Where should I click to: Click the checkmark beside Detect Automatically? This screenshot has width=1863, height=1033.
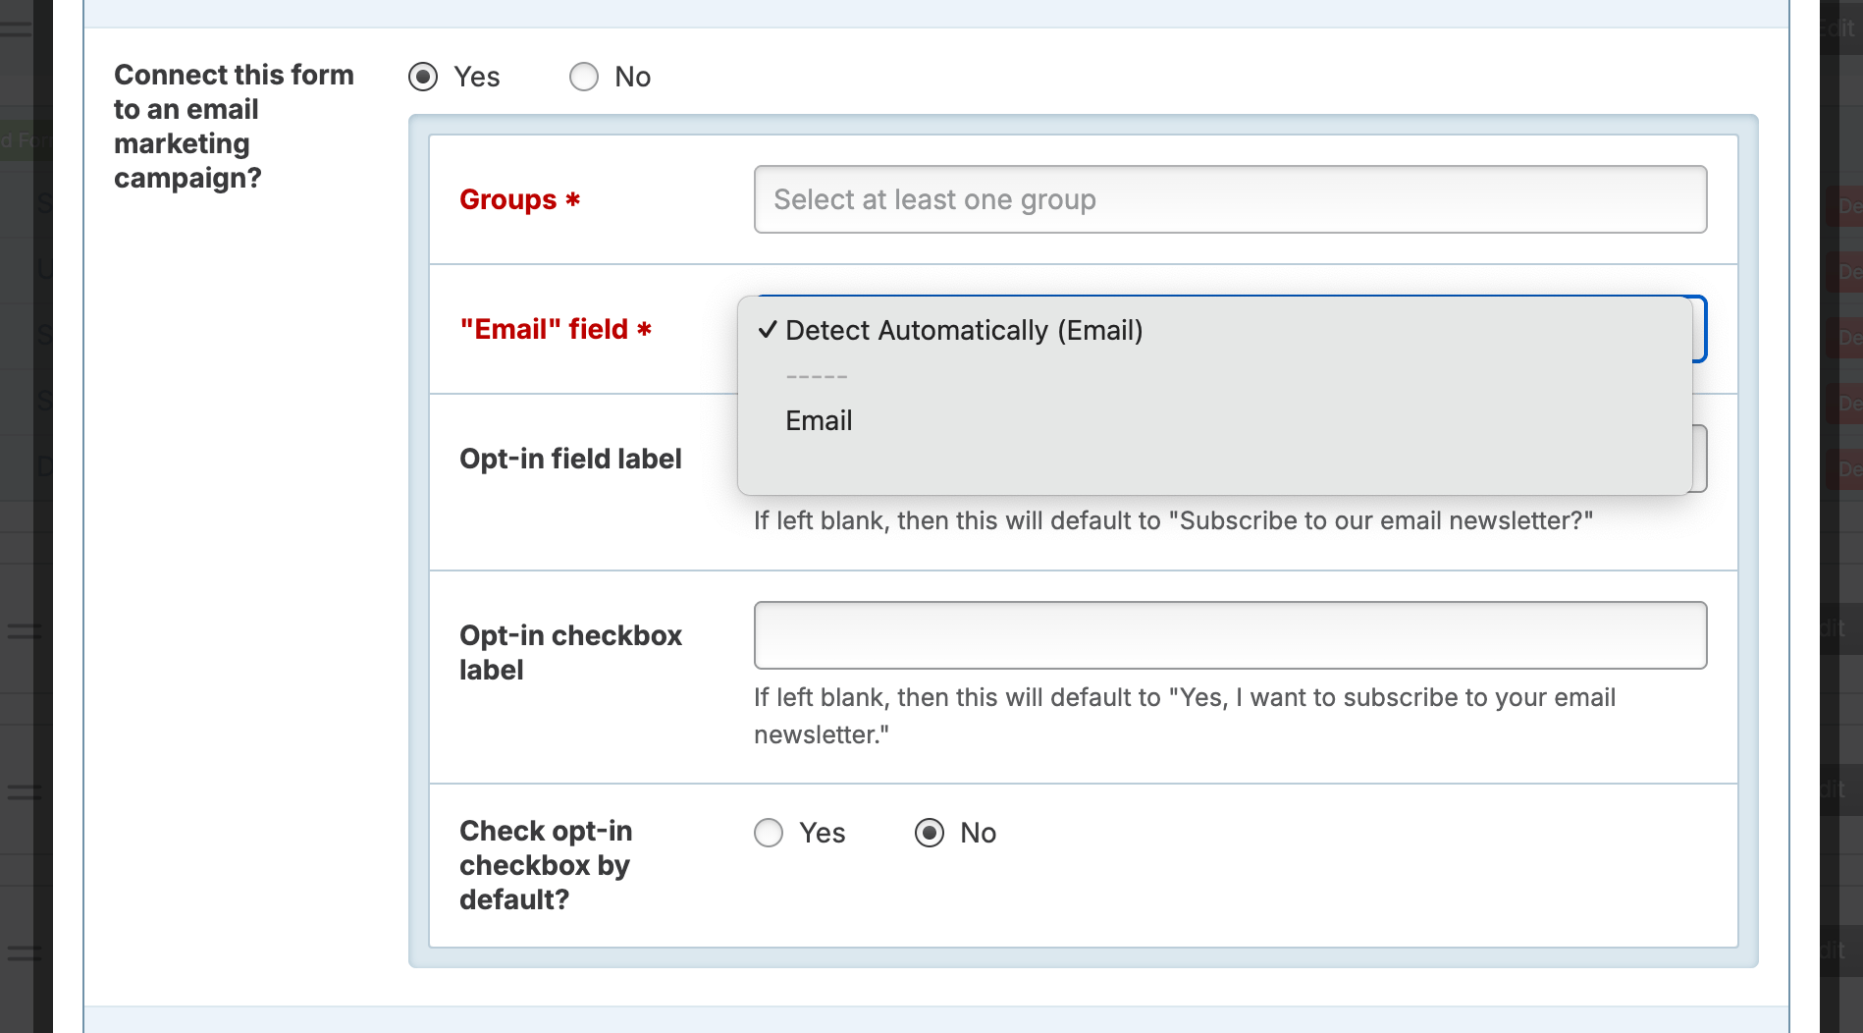click(x=769, y=331)
